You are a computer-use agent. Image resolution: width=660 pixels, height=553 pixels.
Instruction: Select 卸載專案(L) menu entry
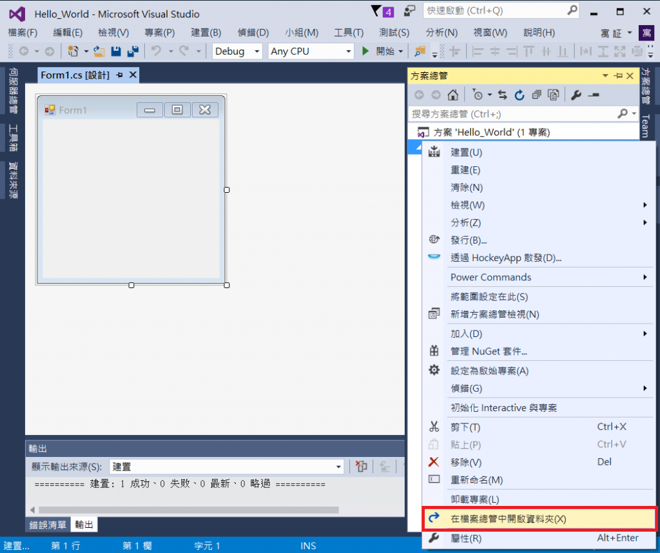tap(538, 500)
